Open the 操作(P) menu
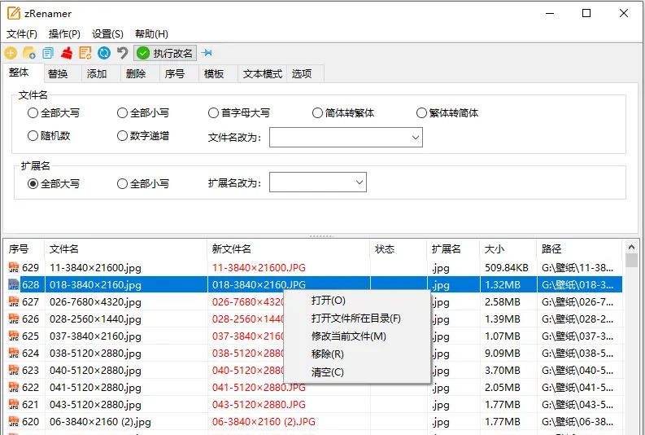Viewport: 645px width, 435px height. [64, 33]
